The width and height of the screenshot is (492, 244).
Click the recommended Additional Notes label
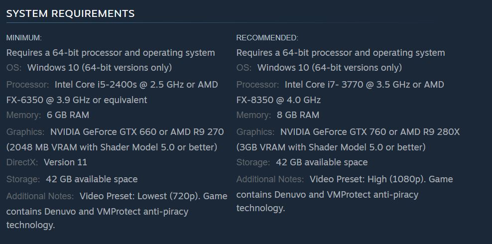[x=270, y=179]
